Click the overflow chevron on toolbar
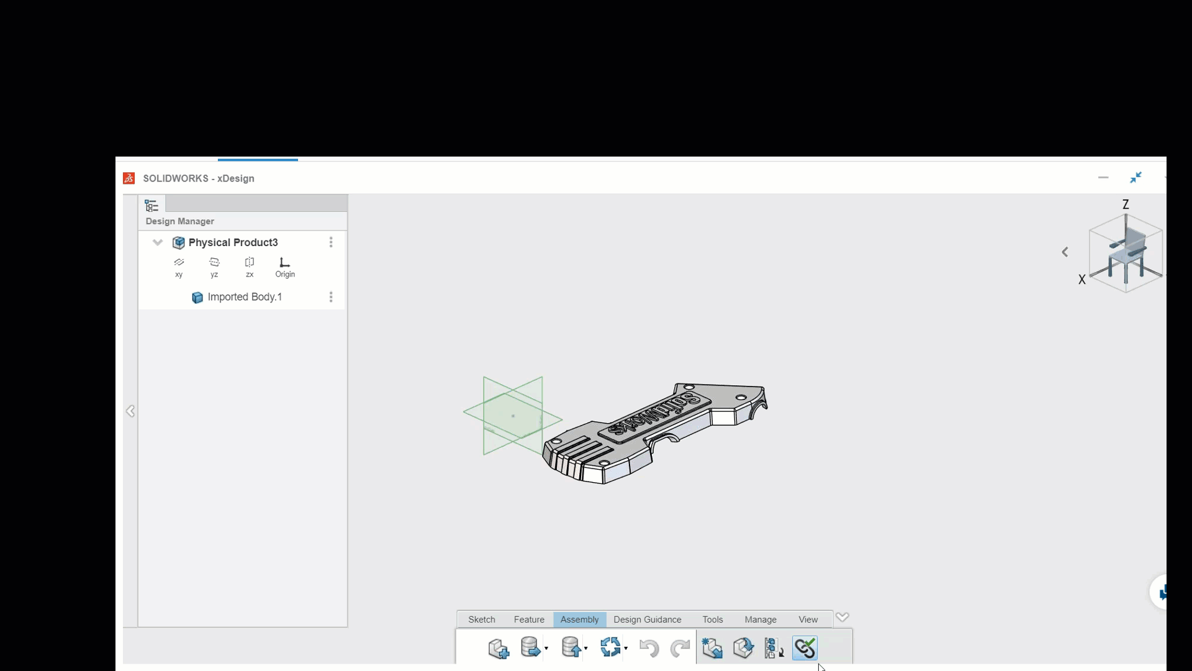Image resolution: width=1192 pixels, height=671 pixels. [x=842, y=617]
